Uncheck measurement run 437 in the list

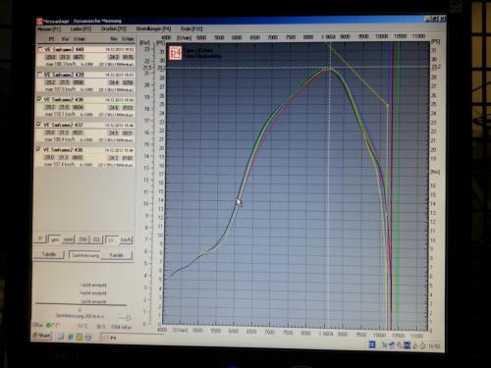[39, 125]
